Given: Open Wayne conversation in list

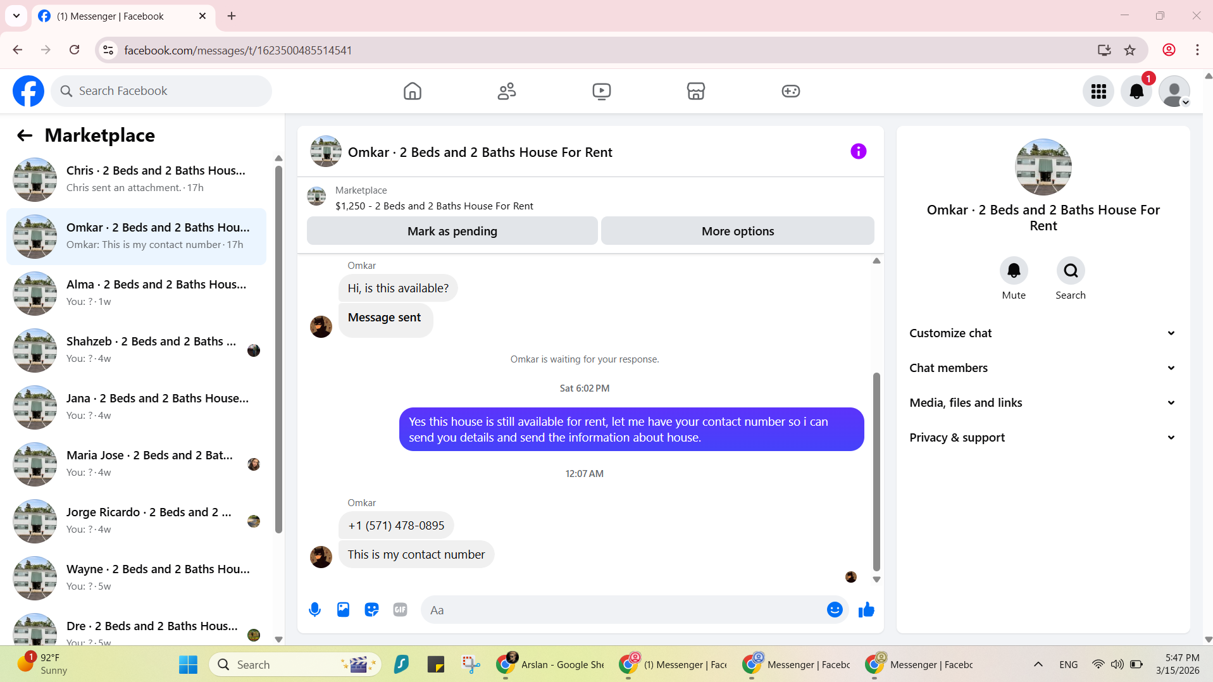Looking at the screenshot, I should click(x=136, y=578).
